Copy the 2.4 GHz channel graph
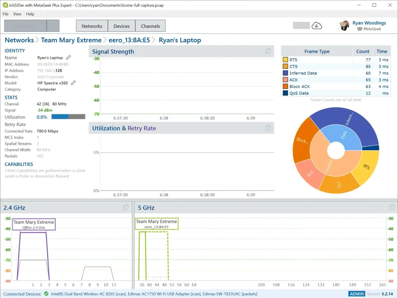This screenshot has height=298, width=398. click(126, 207)
